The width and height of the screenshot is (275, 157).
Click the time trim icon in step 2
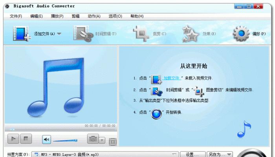click(157, 91)
